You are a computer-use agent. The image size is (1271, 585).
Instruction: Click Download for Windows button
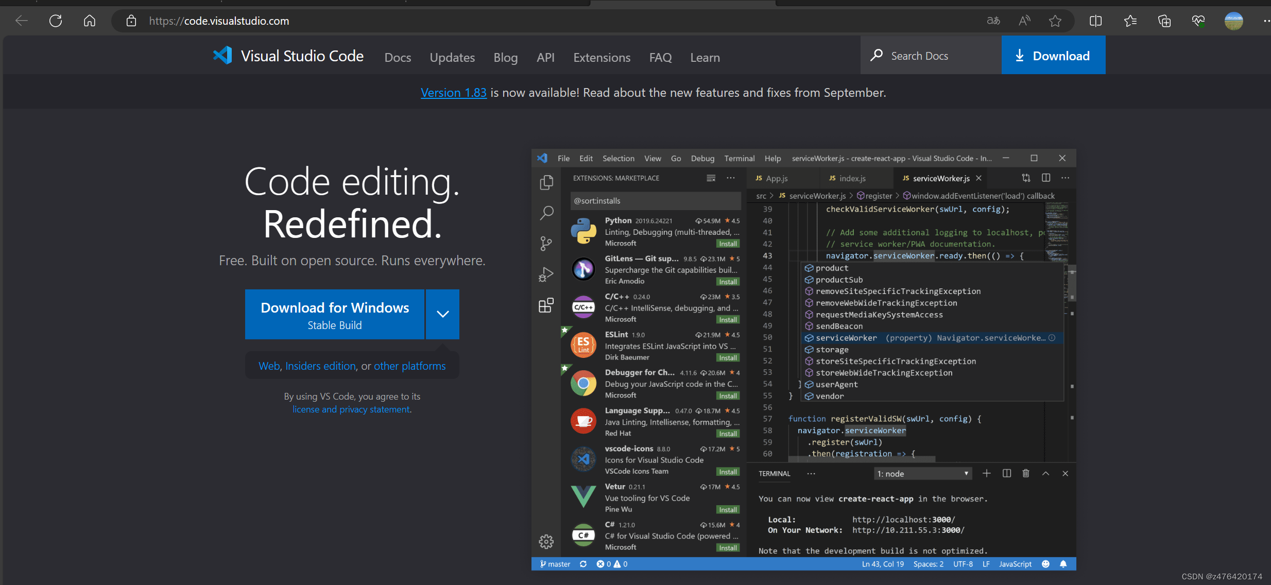[x=335, y=315]
